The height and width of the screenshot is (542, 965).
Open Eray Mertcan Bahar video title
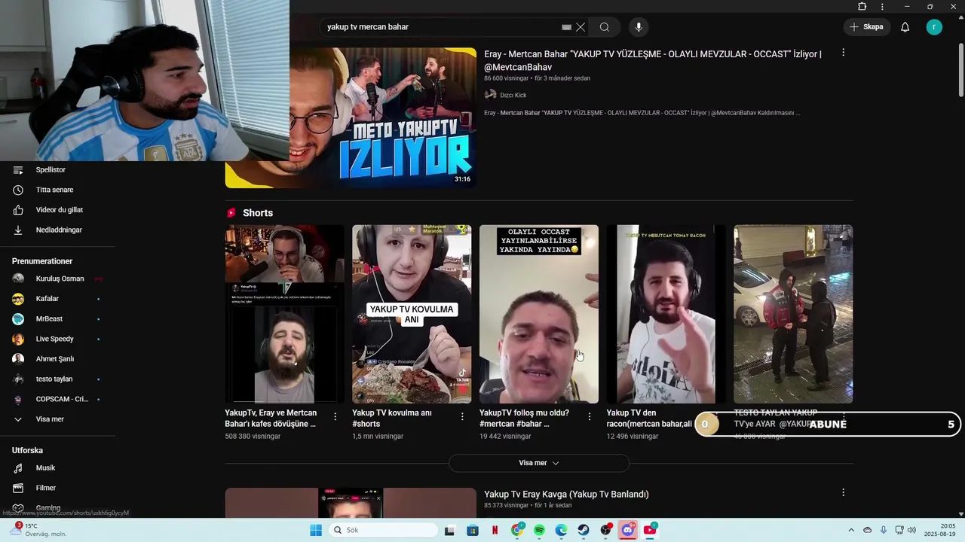pos(653,60)
